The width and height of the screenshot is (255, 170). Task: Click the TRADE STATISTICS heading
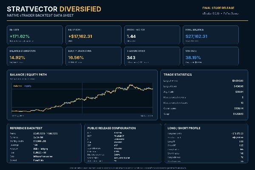pyautogui.click(x=178, y=75)
